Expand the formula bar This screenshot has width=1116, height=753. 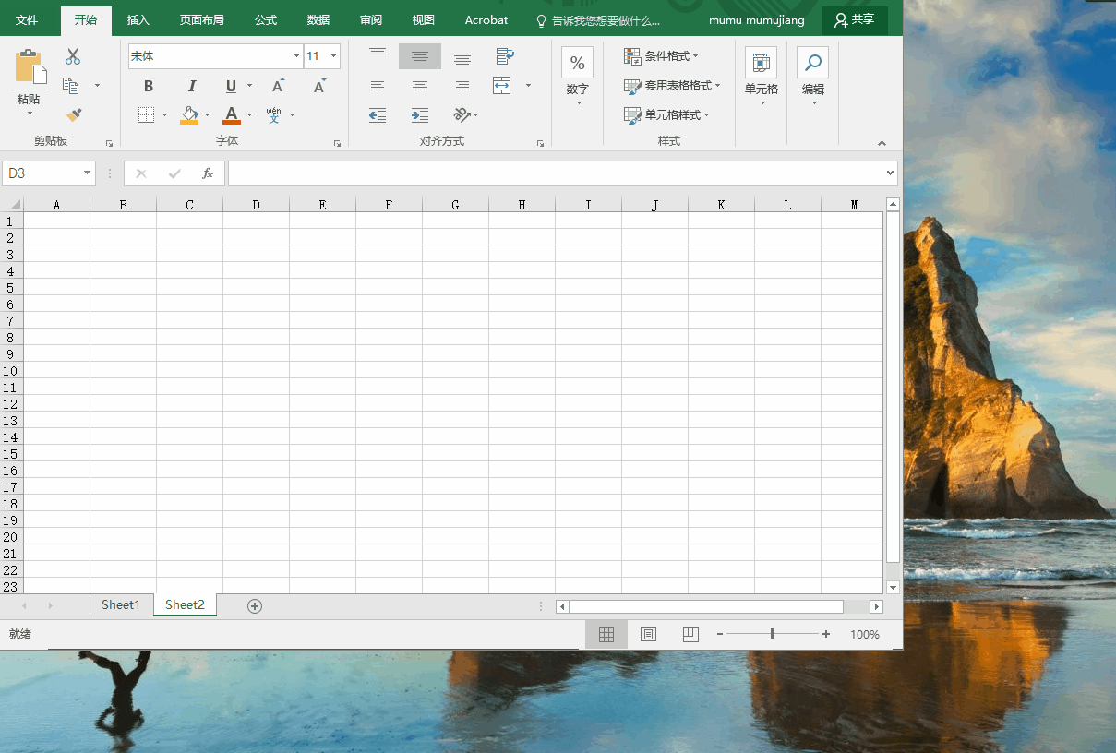point(890,173)
